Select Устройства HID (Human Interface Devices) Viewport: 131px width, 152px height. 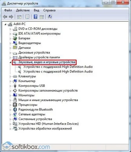coord(49,124)
